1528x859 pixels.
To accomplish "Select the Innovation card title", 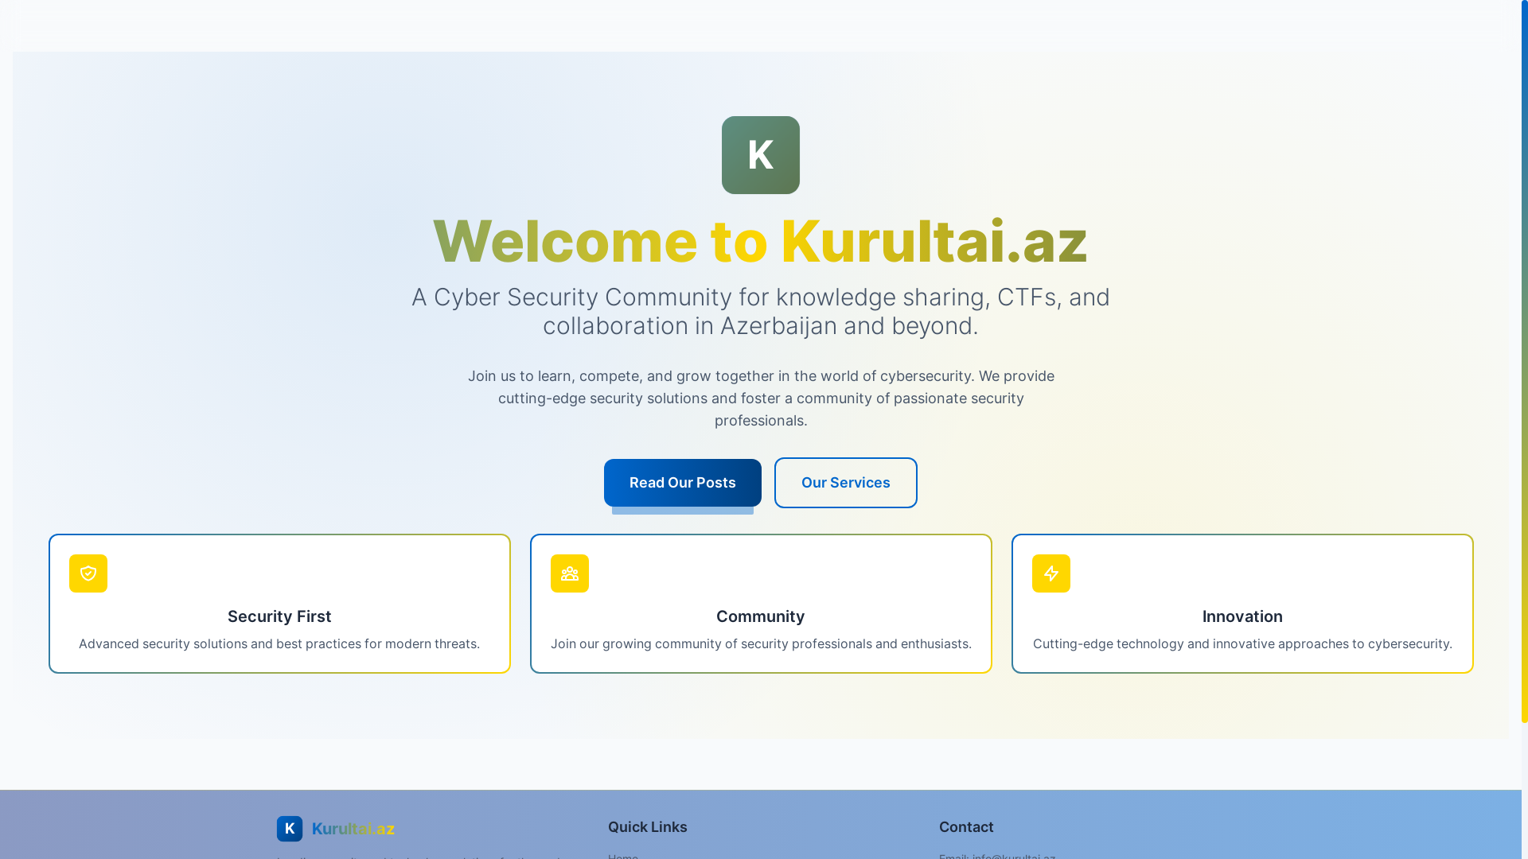I will [1242, 616].
